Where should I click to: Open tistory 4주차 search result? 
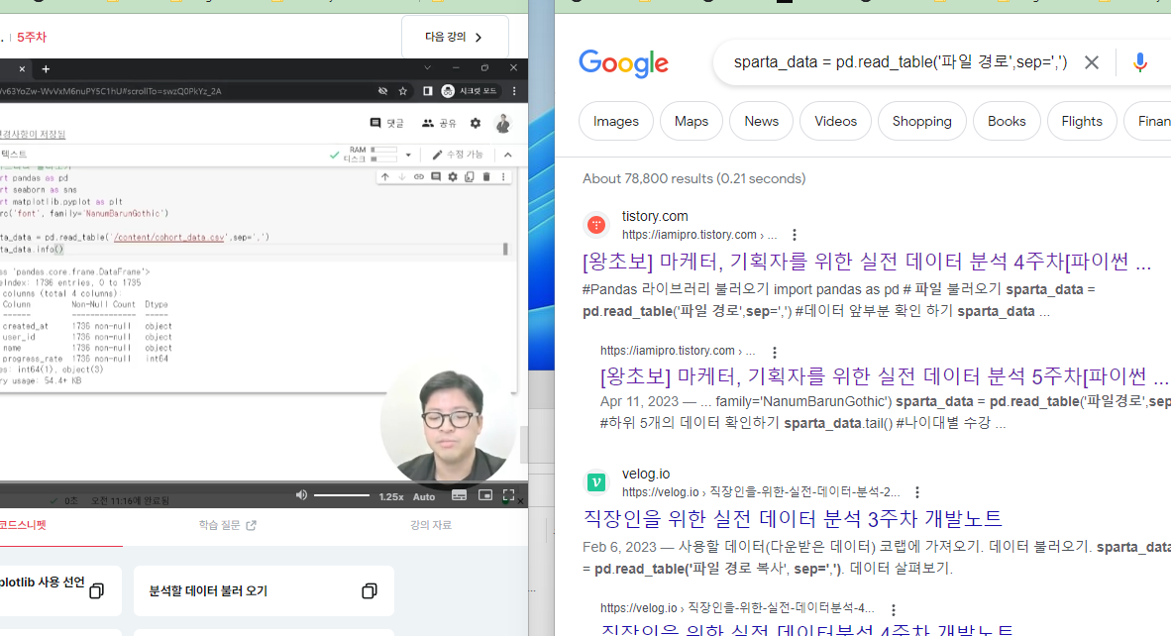[866, 262]
